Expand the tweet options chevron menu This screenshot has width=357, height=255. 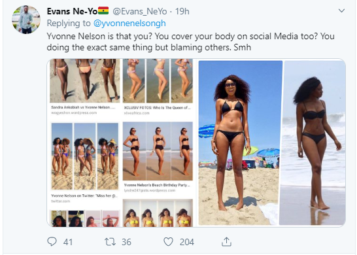pos(341,10)
